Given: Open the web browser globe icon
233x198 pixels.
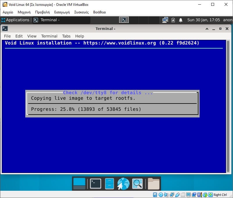Looking at the screenshot, I should [x=123, y=183].
